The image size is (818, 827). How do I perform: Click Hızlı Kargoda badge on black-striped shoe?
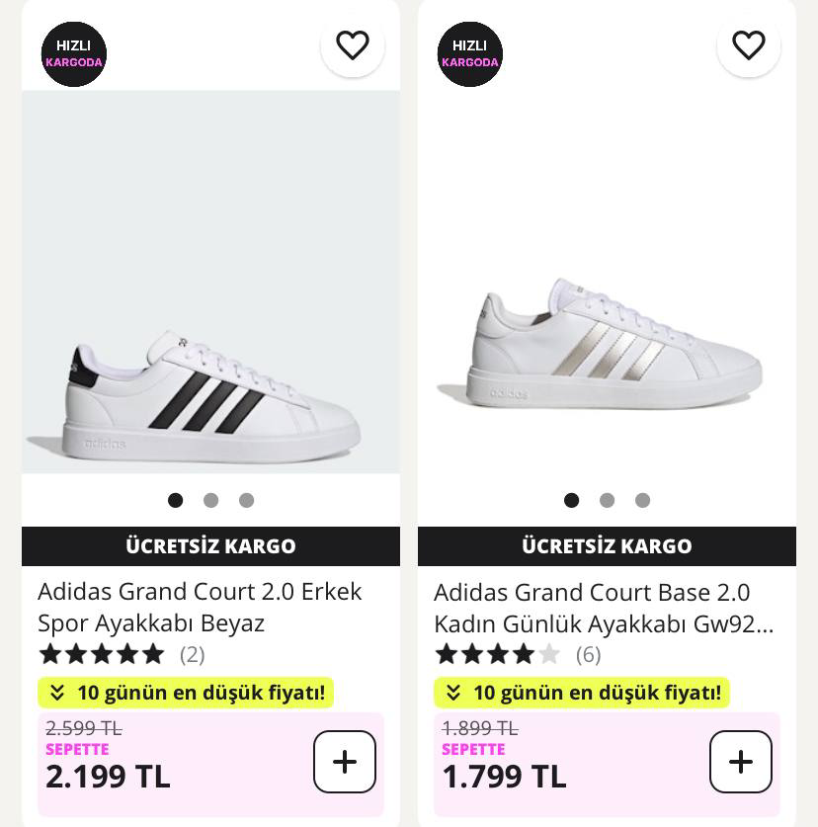coord(74,53)
